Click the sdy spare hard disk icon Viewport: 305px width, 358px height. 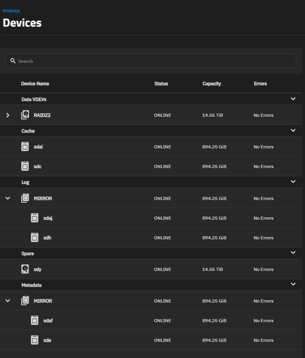(25, 269)
